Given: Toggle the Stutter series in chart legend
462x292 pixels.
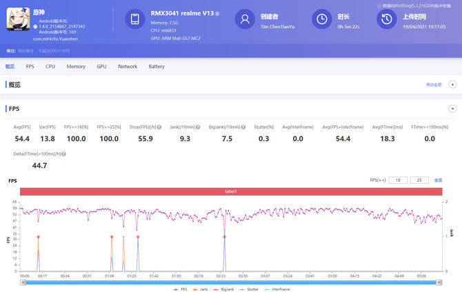Looking at the screenshot, I should pos(249,290).
